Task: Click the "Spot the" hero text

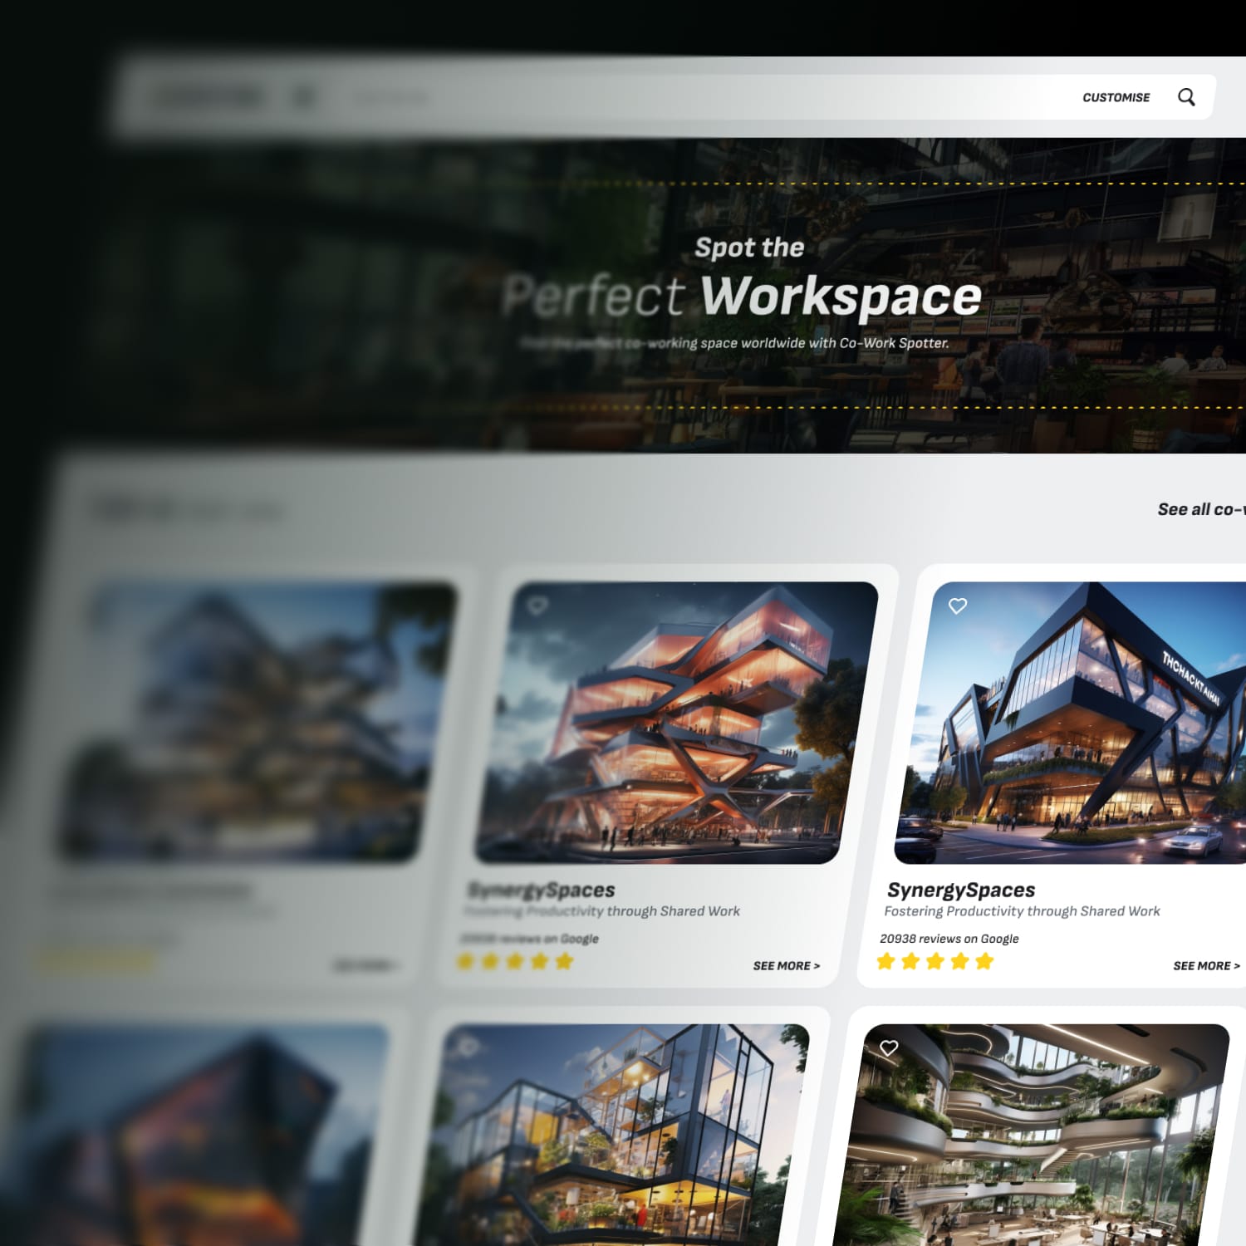Action: [749, 248]
